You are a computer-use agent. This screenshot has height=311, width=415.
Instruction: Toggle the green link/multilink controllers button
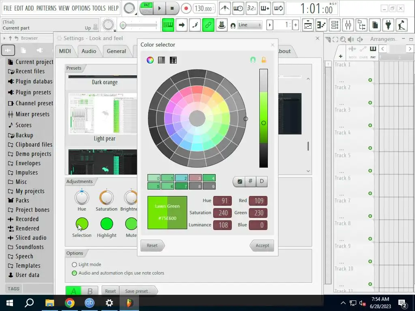tap(208, 25)
